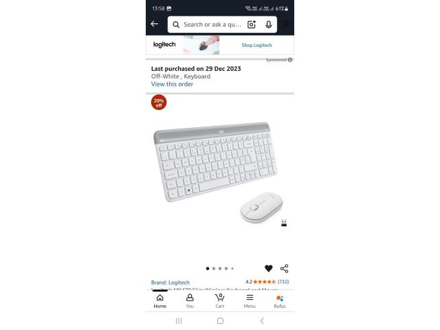Screen dimensions: 440x330
Task: Click the Shop Logitech link
Action: [x=256, y=45]
